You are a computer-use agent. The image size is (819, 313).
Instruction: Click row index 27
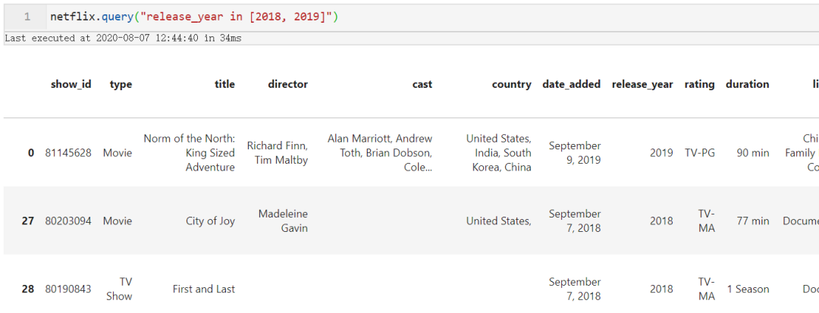(28, 221)
